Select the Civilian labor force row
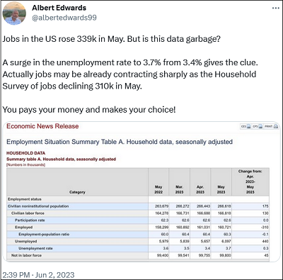Screen dimensions: 283x280 click(138, 213)
